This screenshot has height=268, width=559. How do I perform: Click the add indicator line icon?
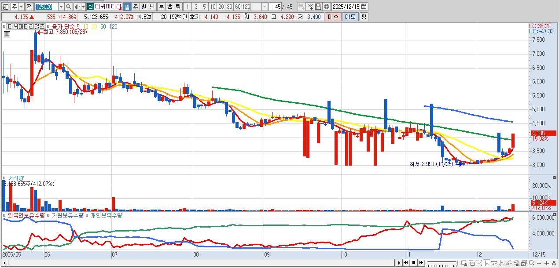click(x=310, y=7)
